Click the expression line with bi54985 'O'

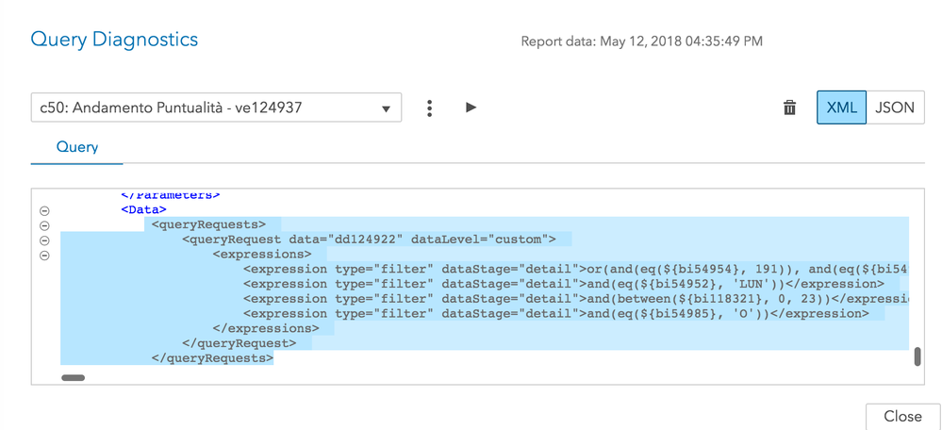556,313
